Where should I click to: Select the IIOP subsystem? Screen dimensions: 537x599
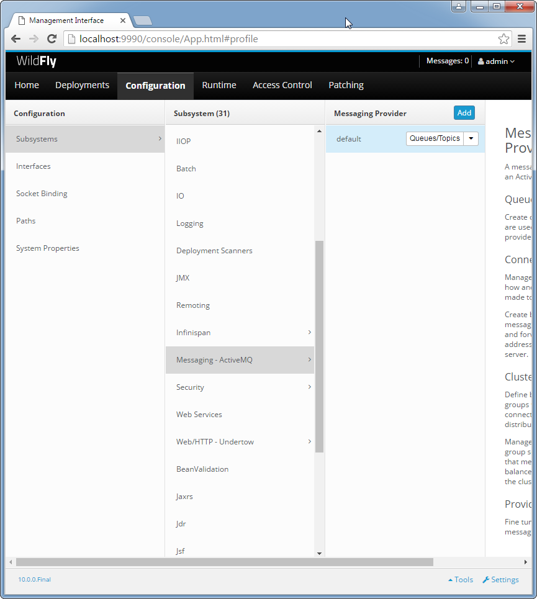coord(240,142)
